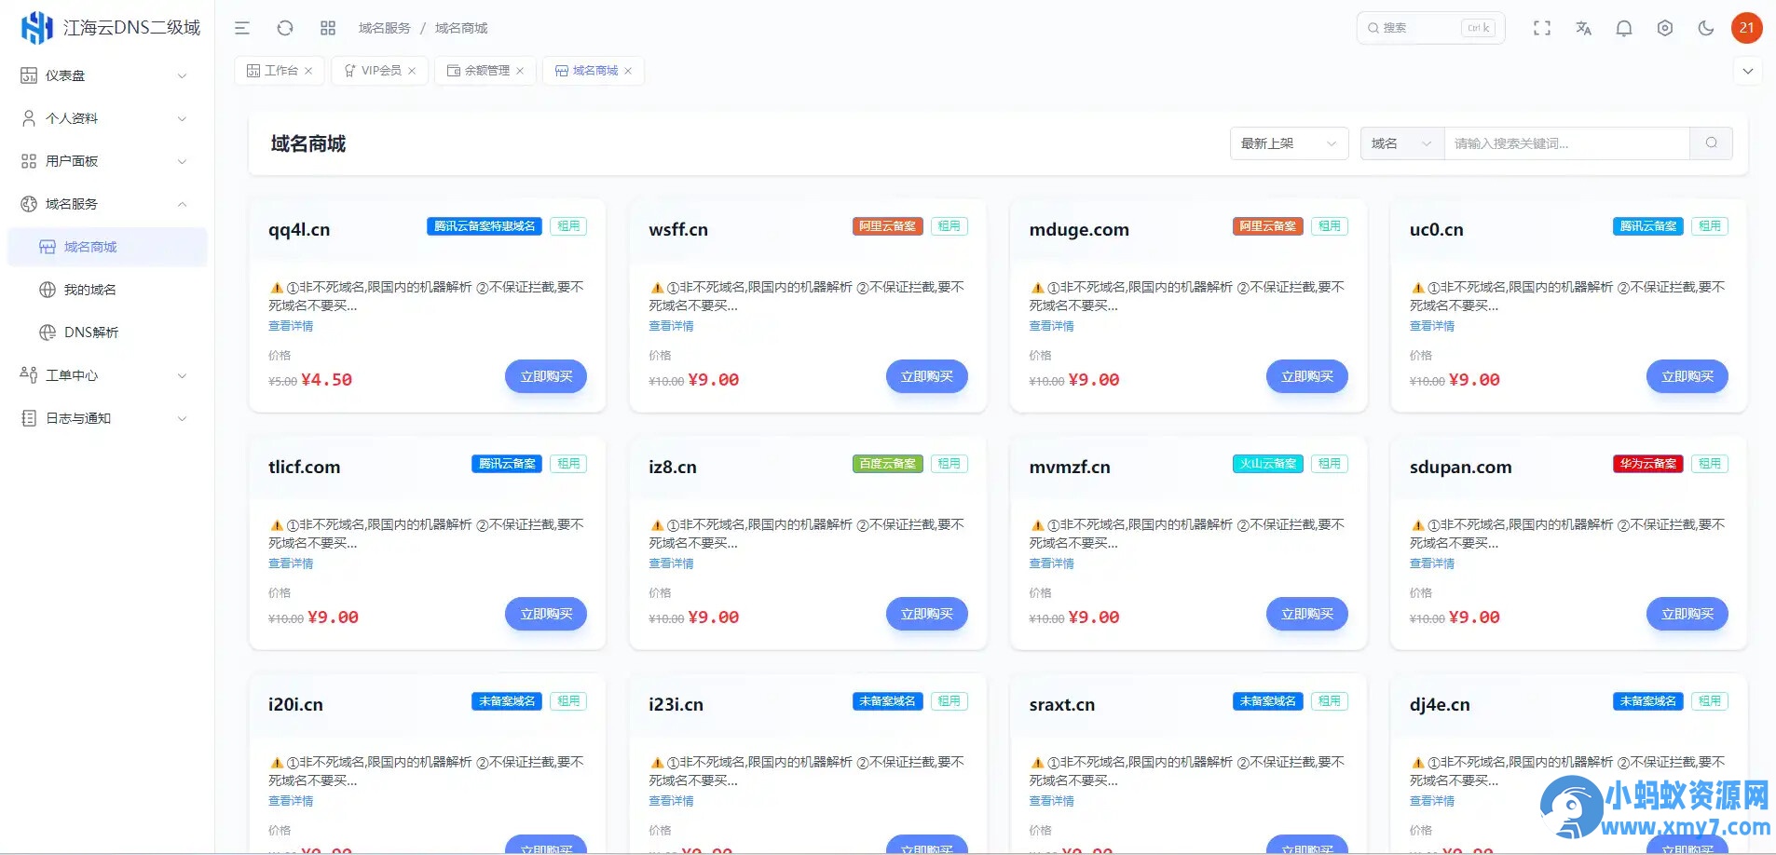This screenshot has height=855, width=1776.
Task: Refresh the page using the reload icon
Action: [x=285, y=27]
